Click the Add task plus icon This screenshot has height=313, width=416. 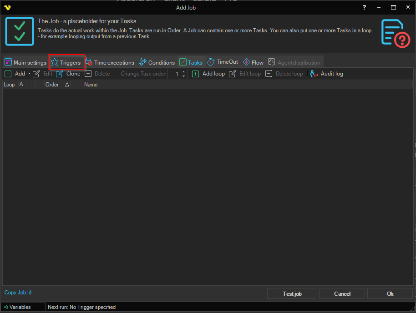click(x=8, y=74)
